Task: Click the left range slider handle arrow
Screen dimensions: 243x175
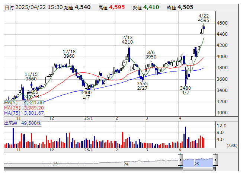Action: click(x=180, y=160)
